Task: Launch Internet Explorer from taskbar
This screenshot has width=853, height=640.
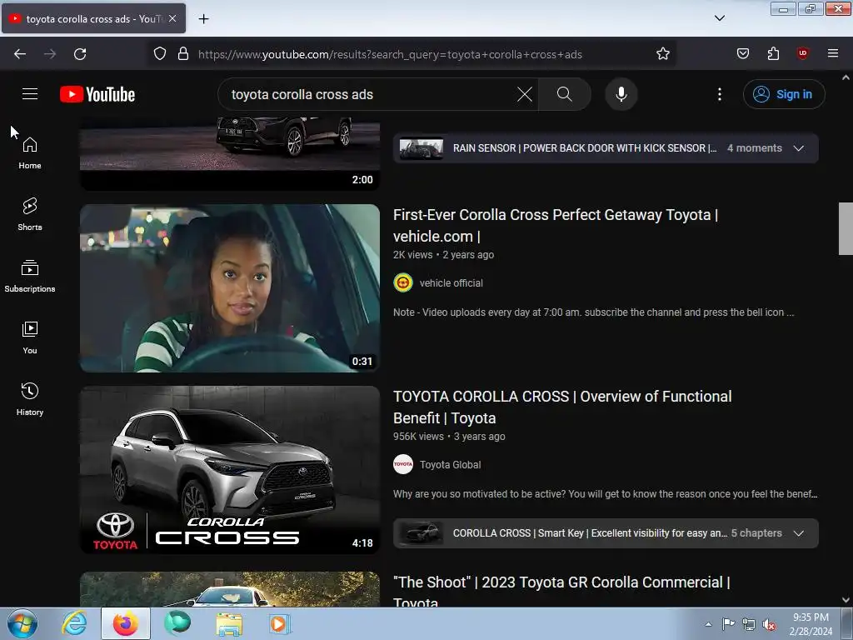Action: (74, 623)
